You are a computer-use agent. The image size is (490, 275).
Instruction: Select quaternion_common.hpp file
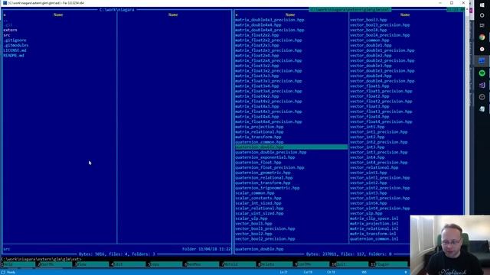pos(260,142)
